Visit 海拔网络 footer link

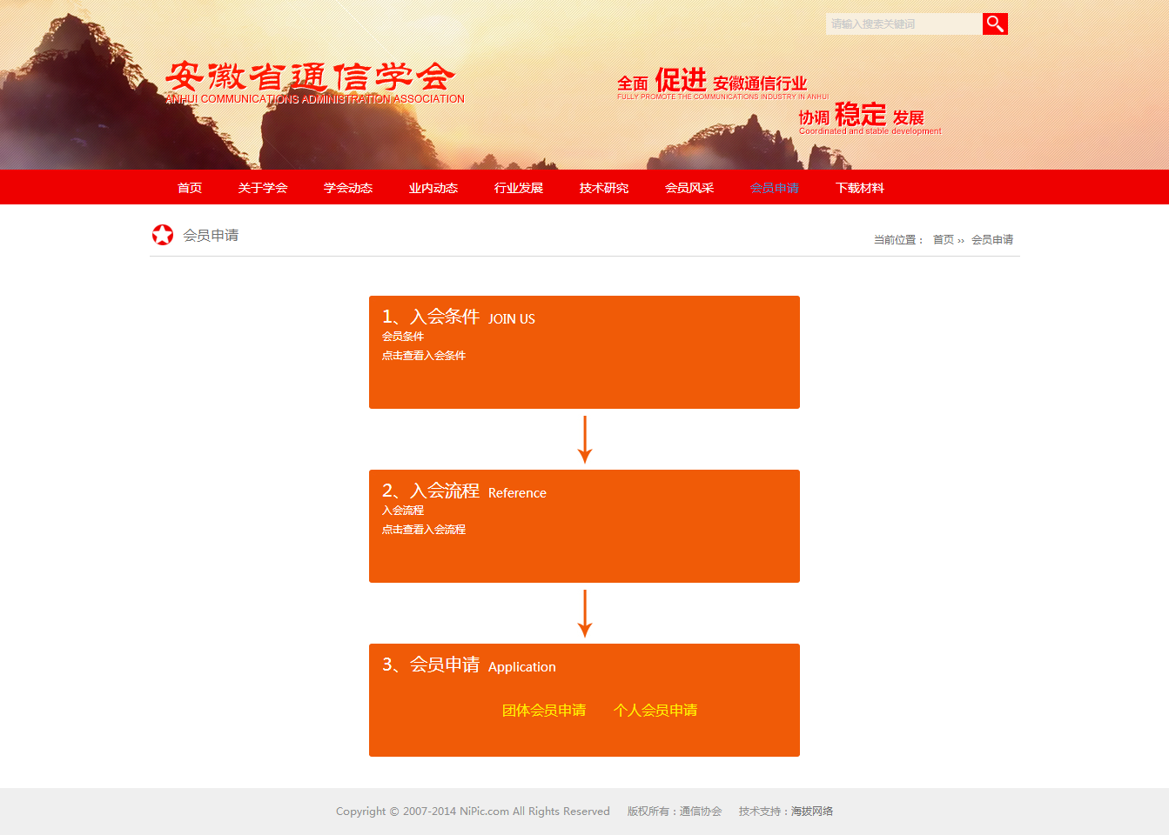tap(812, 812)
